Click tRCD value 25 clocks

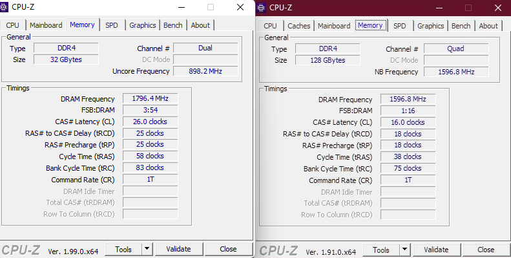coord(151,133)
